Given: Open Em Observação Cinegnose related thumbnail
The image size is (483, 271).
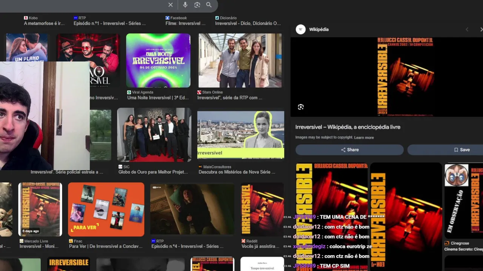Looking at the screenshot, I should 464,200.
